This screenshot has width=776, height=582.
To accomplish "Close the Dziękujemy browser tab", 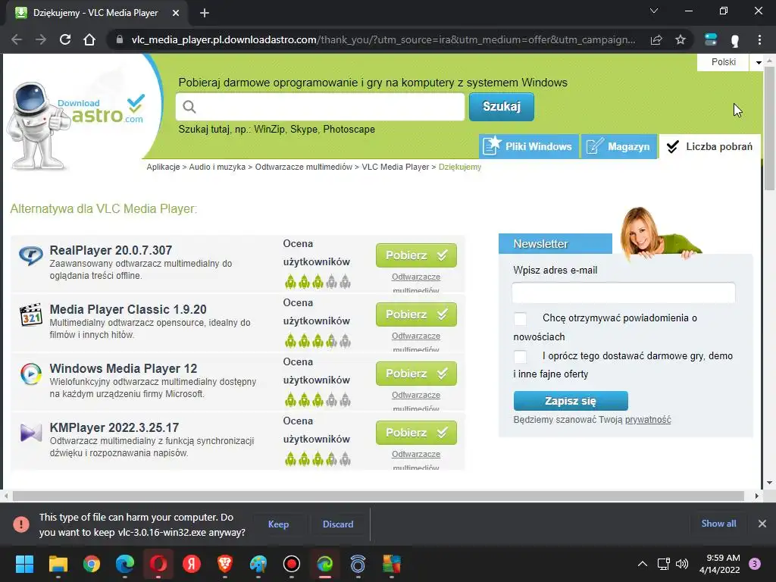I will tap(176, 13).
